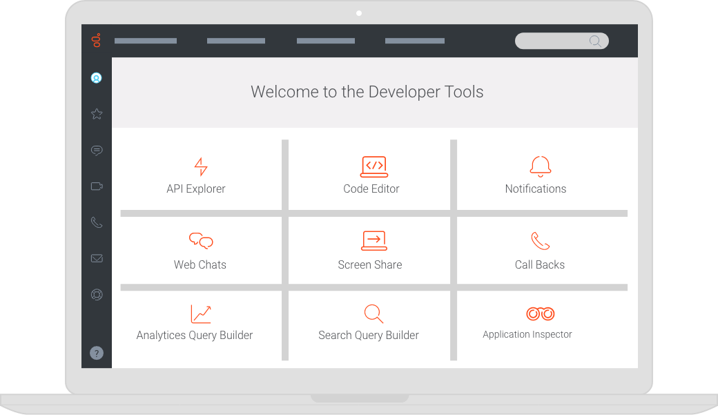Open the user profile icon in sidebar
This screenshot has height=415, width=718.
coord(96,78)
